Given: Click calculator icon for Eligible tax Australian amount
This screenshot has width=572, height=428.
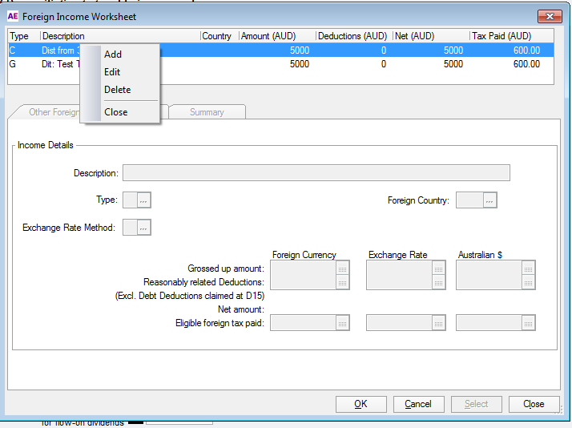Looking at the screenshot, I should click(528, 323).
